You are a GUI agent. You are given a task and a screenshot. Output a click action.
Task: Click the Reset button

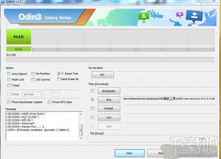click(161, 153)
